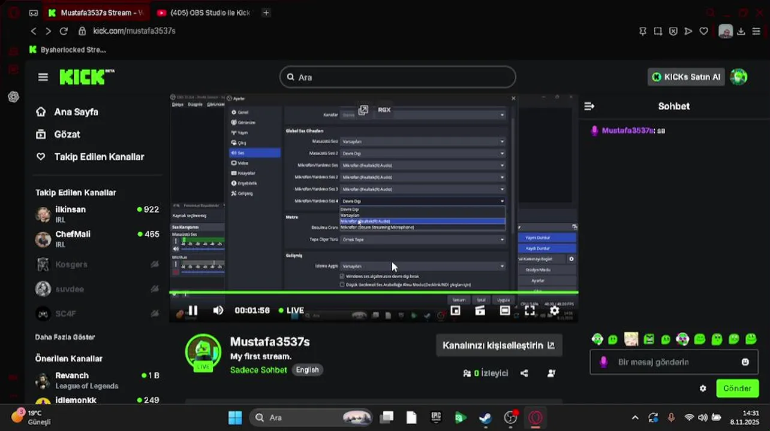Select the Mustafa3537s Stream browser tab
This screenshot has width=770, height=431.
(x=96, y=13)
